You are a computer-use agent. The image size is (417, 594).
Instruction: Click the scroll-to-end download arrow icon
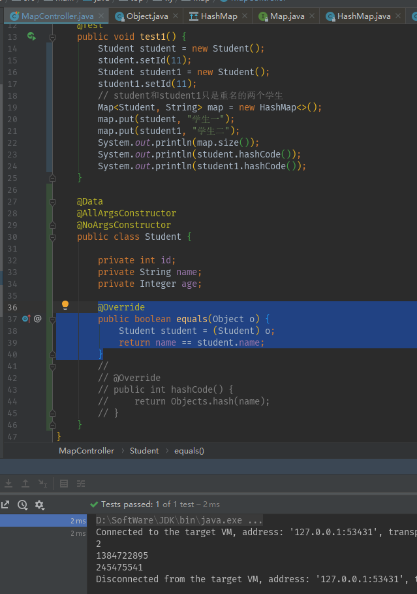(x=8, y=484)
